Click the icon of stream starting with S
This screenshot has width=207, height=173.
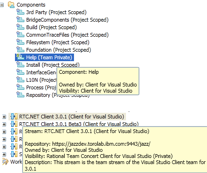(x=14, y=154)
